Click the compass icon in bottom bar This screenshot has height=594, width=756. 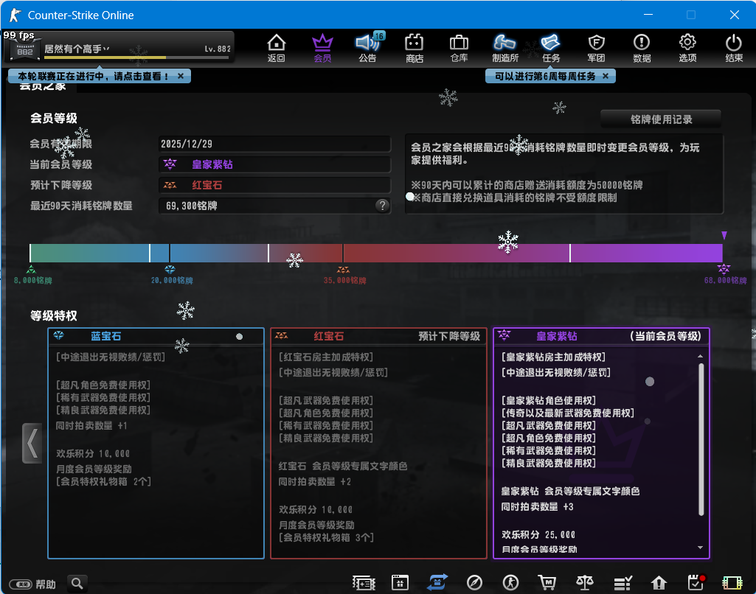475,583
